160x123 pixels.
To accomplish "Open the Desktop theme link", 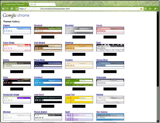I will (x=69, y=43).
